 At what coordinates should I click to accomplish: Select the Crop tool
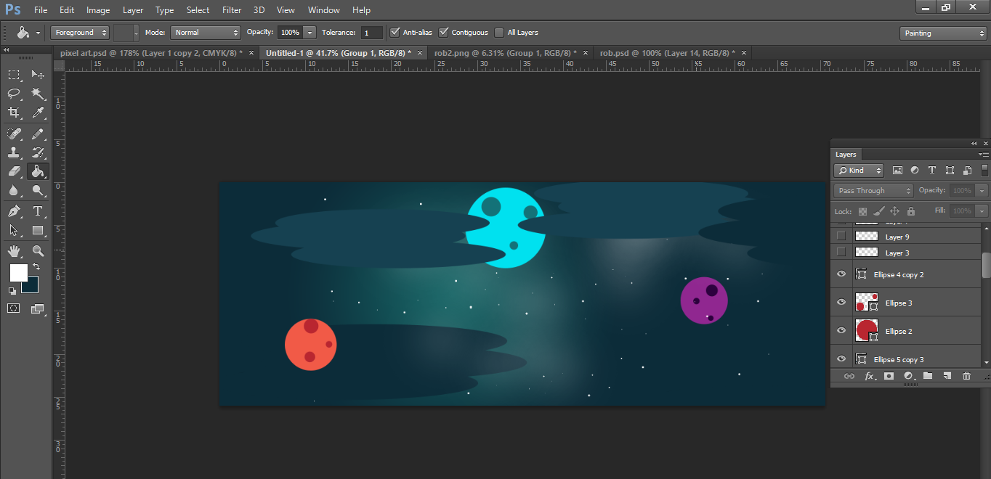14,112
